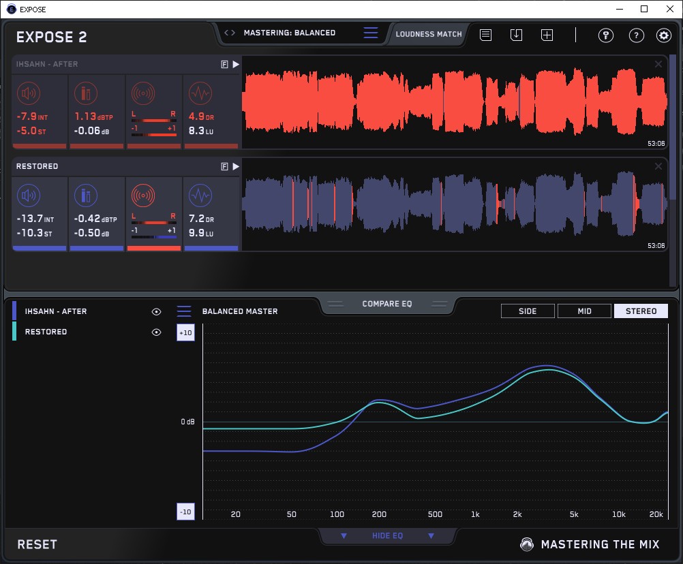Click the add track plus icon

547,35
